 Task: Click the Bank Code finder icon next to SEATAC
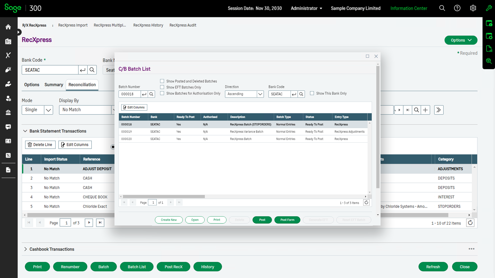tap(92, 70)
